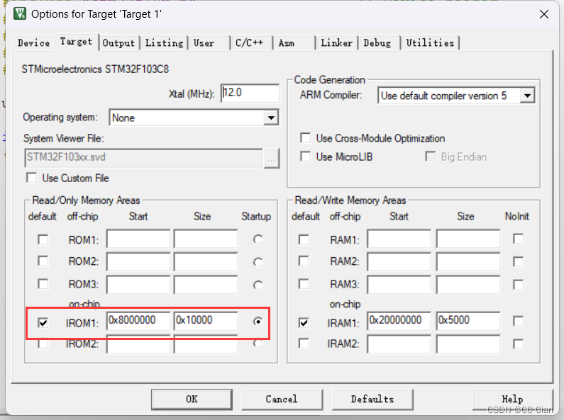The height and width of the screenshot is (420, 564).
Task: Check the RAM1 default checkbox
Action: [304, 239]
